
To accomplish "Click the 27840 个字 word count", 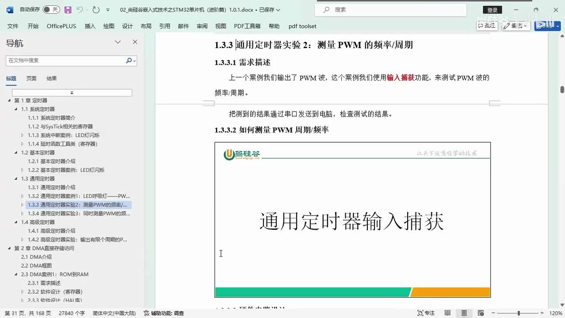I will tap(72, 313).
